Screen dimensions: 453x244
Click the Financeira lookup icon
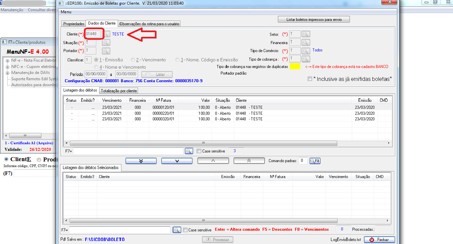coord(306,42)
